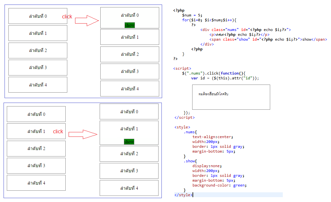Click the ลำดับที่ 0 box beside the red click label
This screenshot has width=331, height=202.
pyautogui.click(x=38, y=16)
